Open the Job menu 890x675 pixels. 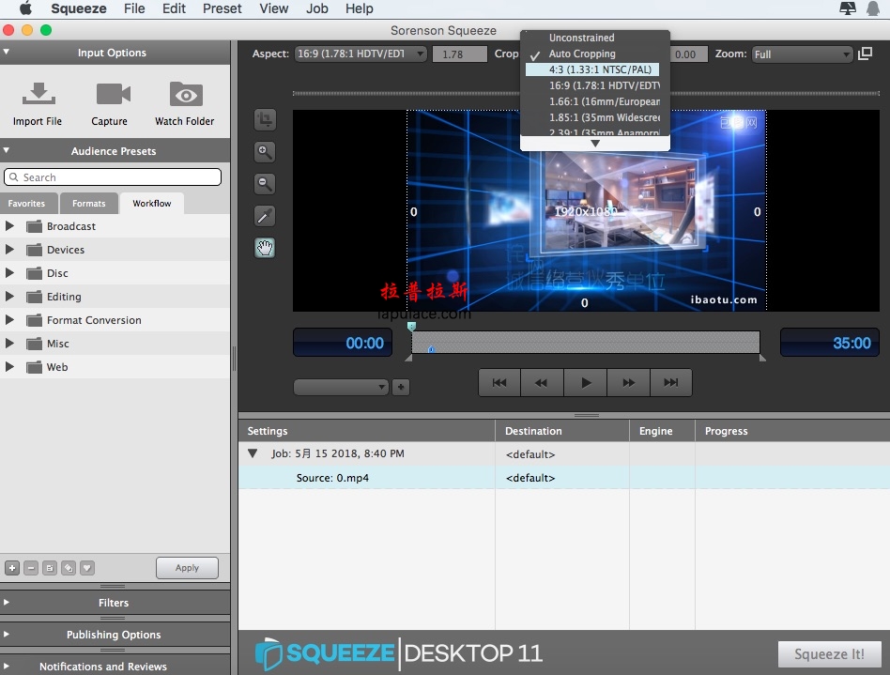(316, 8)
